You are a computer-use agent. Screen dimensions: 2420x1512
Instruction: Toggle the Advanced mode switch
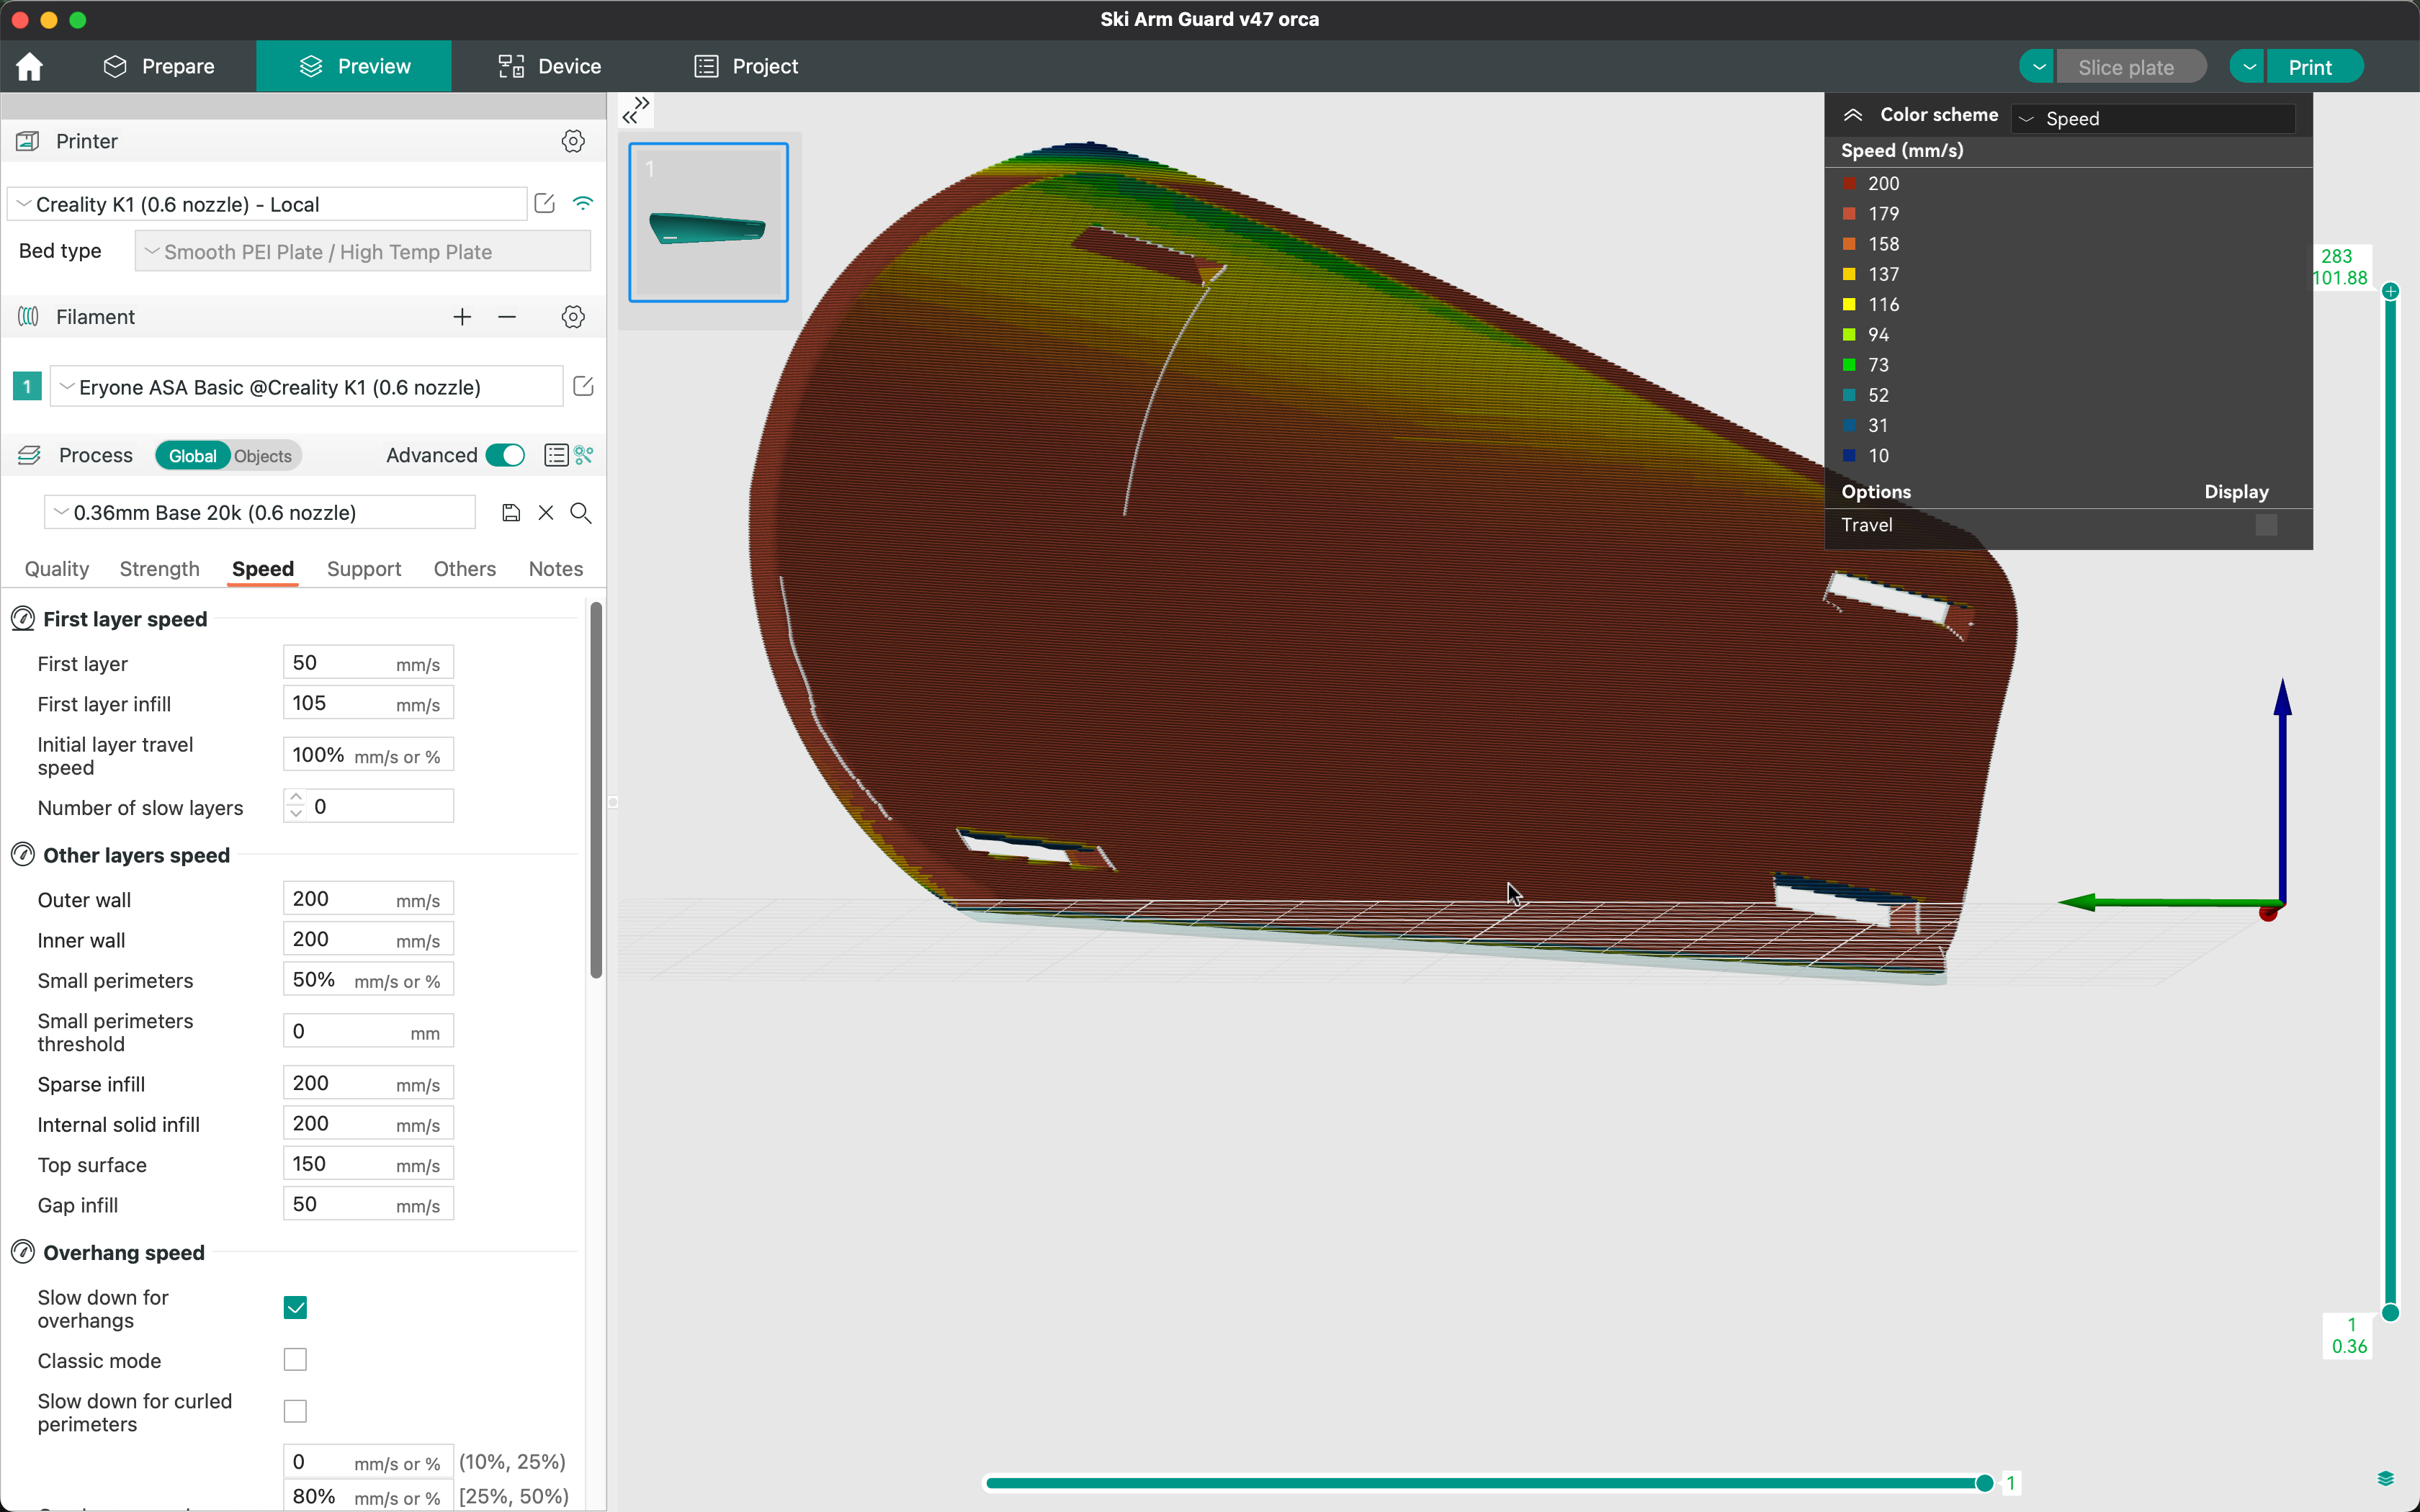tap(505, 456)
